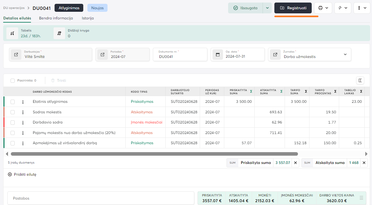This screenshot has height=205, width=372.
Task: Add a new row with Pridėti eilutę
Action: pyautogui.click(x=22, y=174)
